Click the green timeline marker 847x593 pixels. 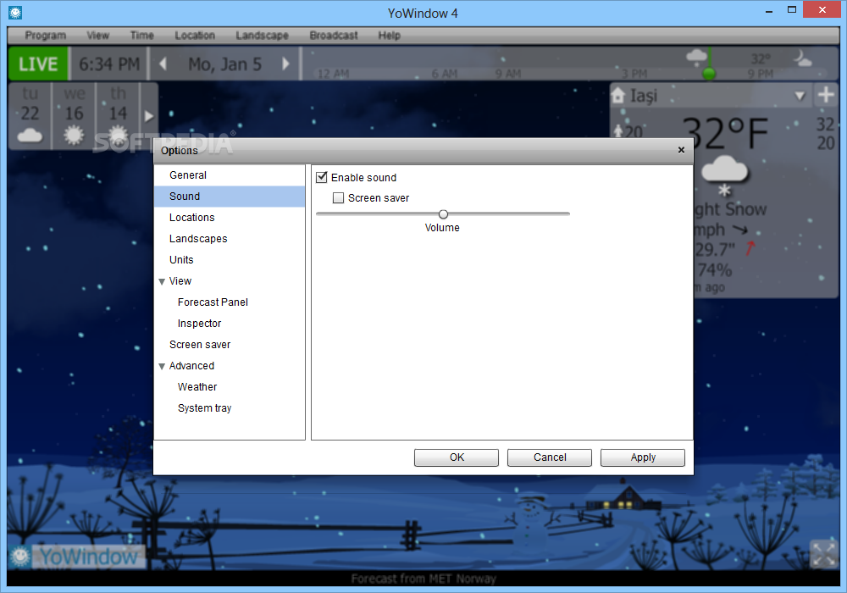709,74
